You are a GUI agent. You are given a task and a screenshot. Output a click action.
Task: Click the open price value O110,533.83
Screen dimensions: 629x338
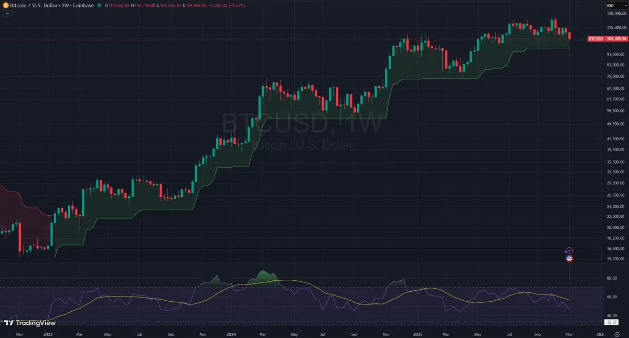tap(117, 5)
